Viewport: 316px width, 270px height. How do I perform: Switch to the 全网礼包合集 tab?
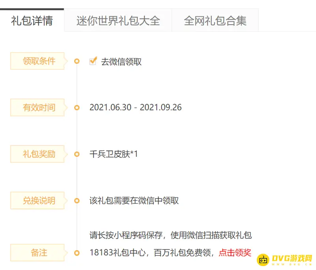(215, 20)
